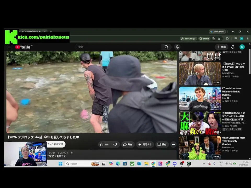Open the 'I Traveled to Japan' video thumbnail

coord(200,98)
